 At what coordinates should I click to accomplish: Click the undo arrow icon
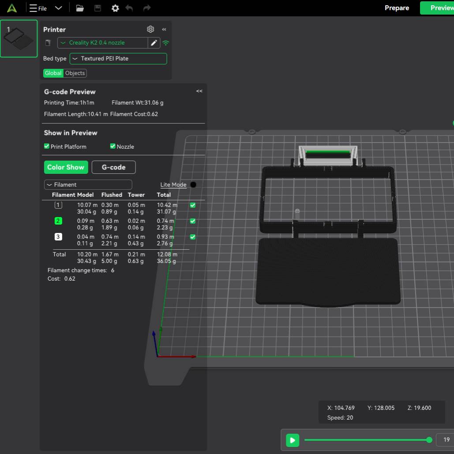point(129,8)
